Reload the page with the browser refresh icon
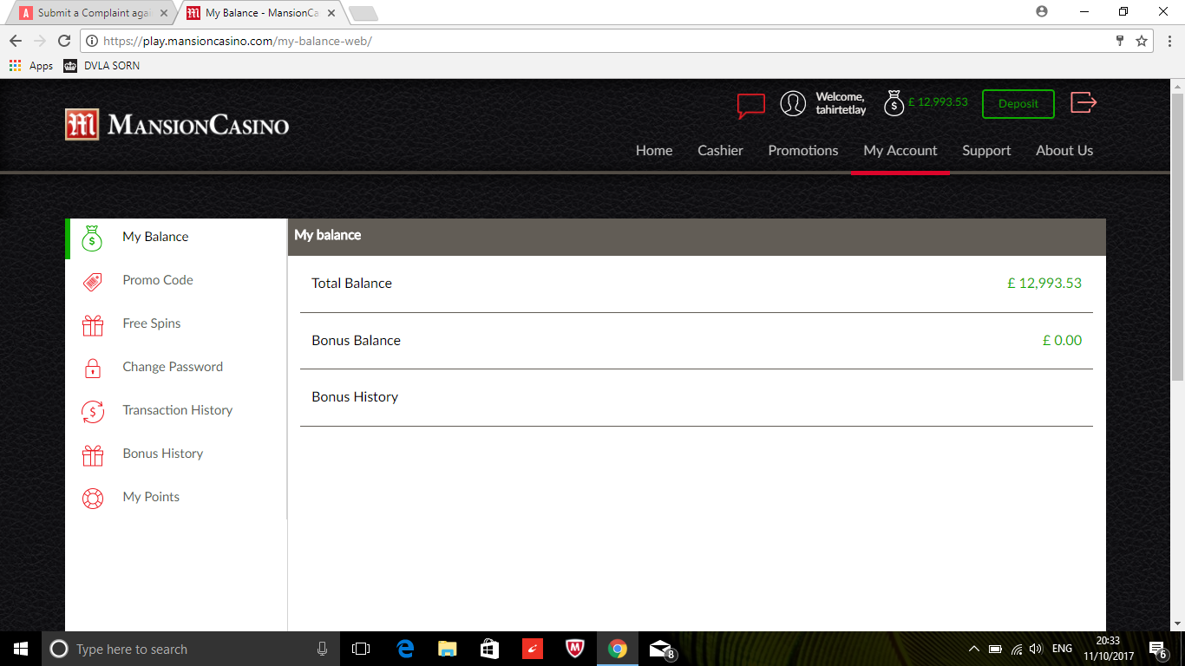The image size is (1185, 666). pos(63,41)
